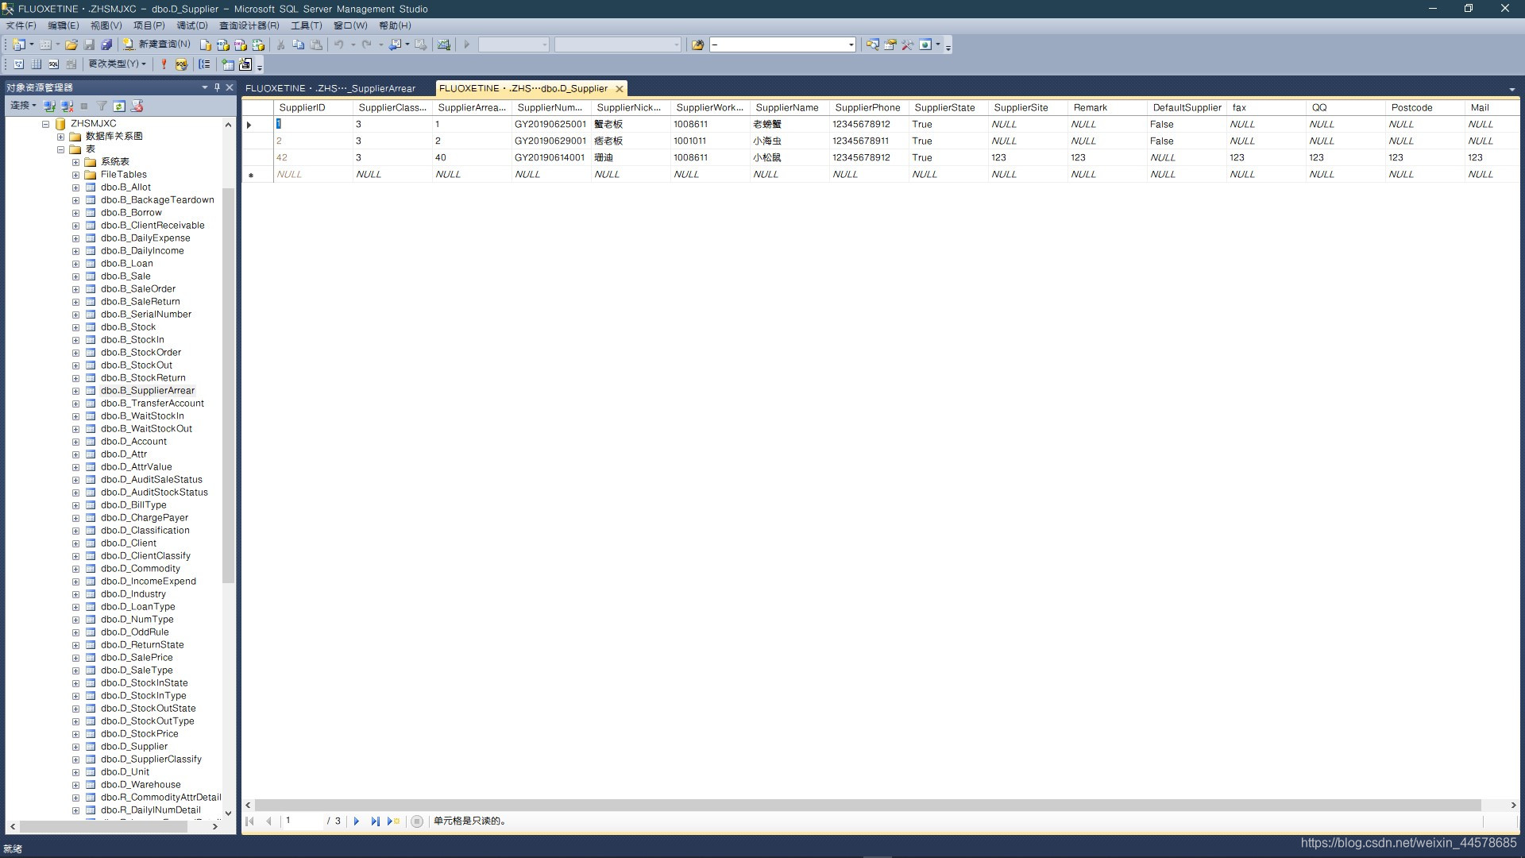Click the cell containing 小海虫
The width and height of the screenshot is (1525, 858).
pos(790,141)
